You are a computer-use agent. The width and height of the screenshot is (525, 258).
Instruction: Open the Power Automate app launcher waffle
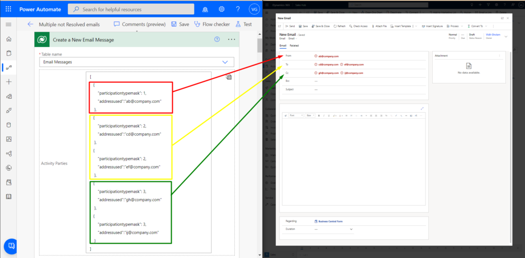tap(8, 9)
